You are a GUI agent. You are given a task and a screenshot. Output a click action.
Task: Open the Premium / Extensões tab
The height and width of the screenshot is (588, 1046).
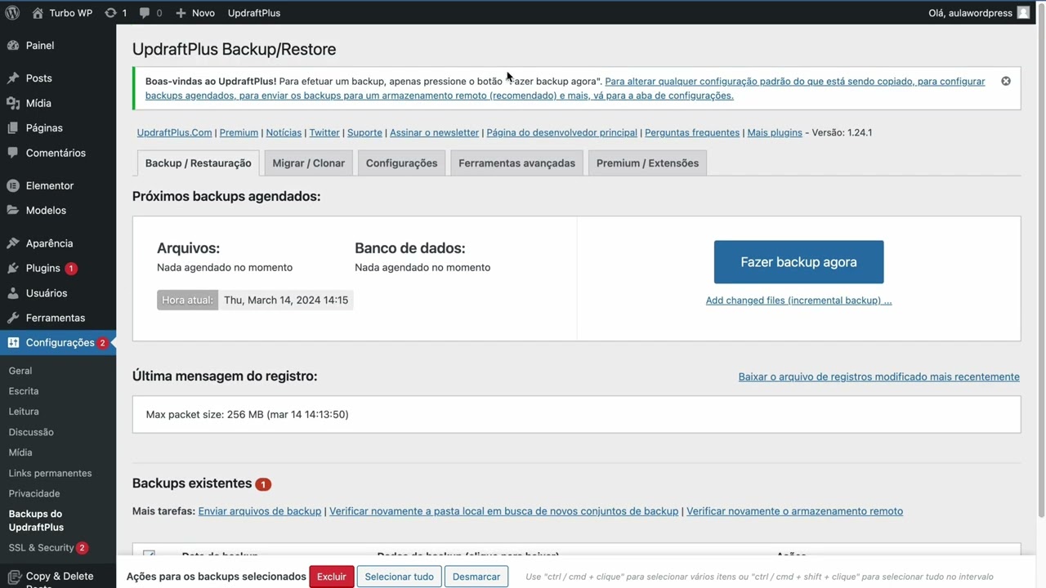point(647,163)
